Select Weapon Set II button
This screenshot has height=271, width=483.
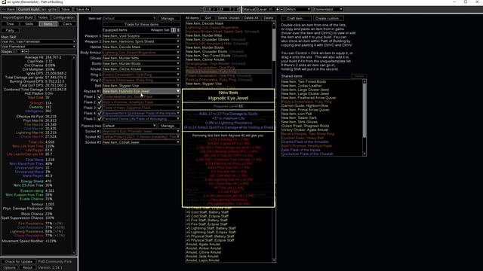178,30
